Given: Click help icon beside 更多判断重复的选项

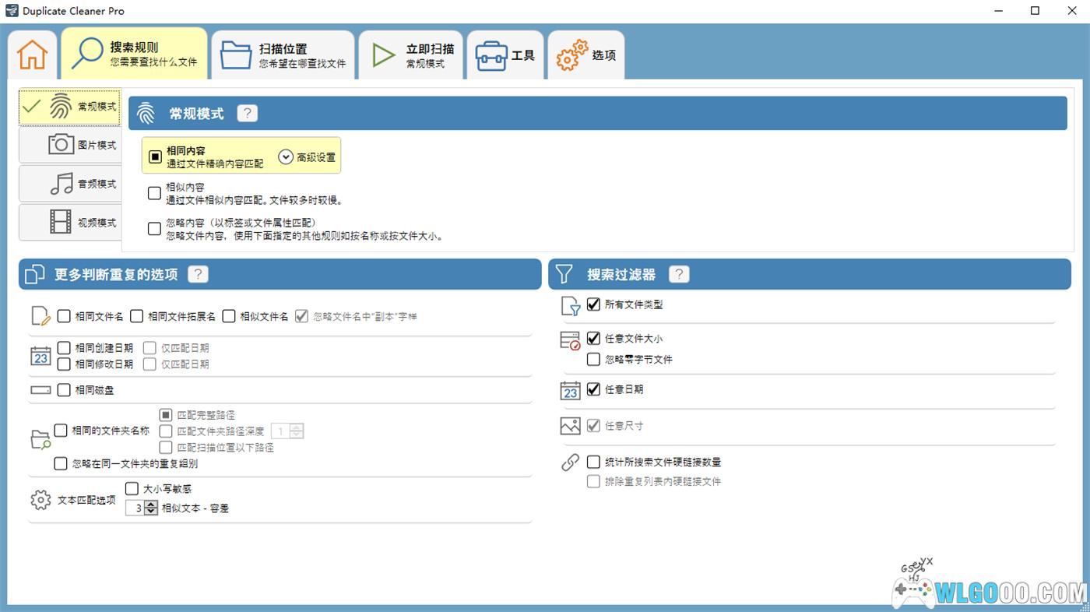Looking at the screenshot, I should pos(199,274).
